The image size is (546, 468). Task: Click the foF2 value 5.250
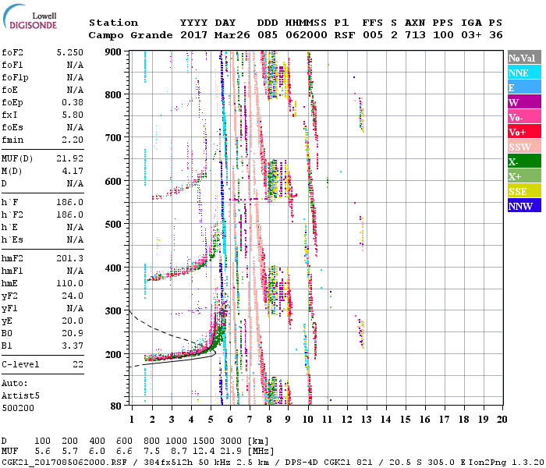pyautogui.click(x=70, y=52)
